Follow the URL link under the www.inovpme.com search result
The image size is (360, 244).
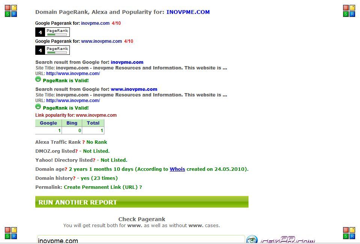coord(73,101)
